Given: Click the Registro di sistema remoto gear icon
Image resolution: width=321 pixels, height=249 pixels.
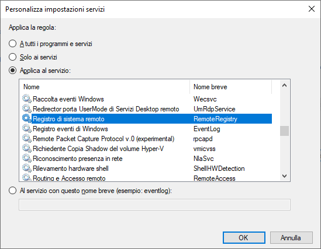Looking at the screenshot, I should tap(27, 119).
